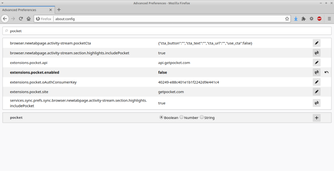The width and height of the screenshot is (334, 171).
Task: Select extensions.pocket.oAuthConsumerKey name
Action: click(43, 82)
